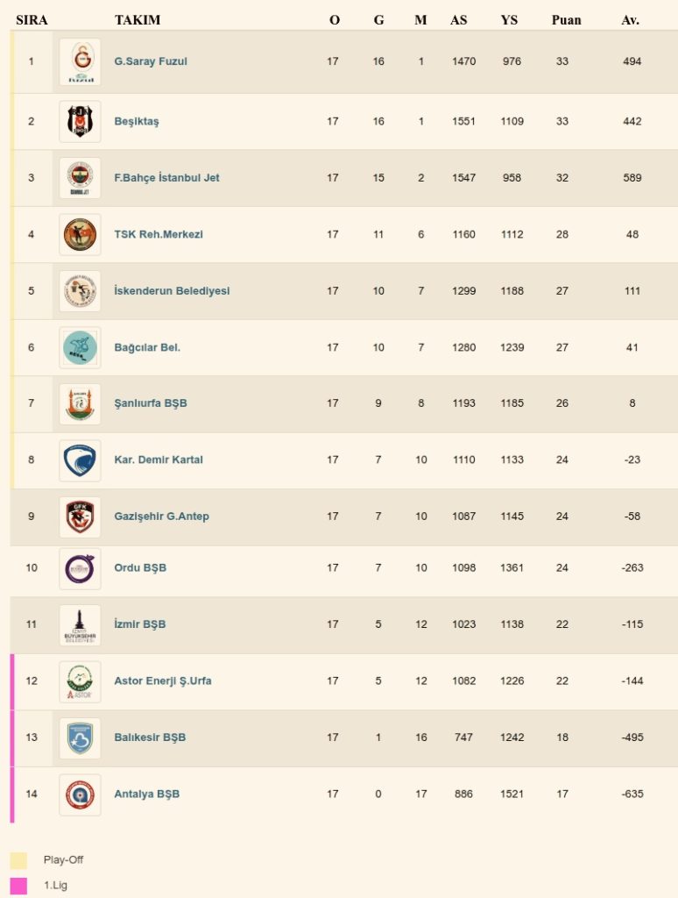Click the F.Bahçe İstanbul Jet logo
Screen dimensions: 678x898
tap(80, 178)
